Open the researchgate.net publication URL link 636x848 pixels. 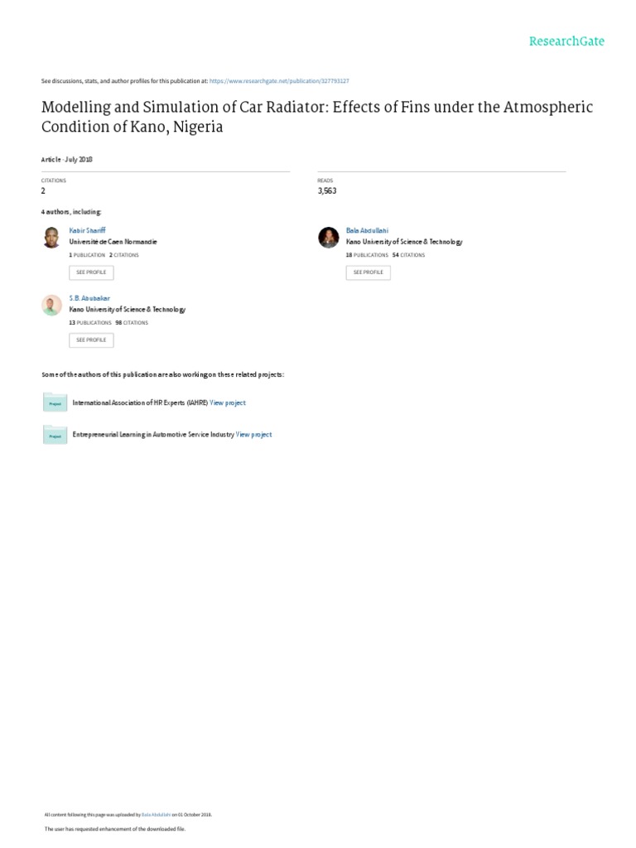pos(279,81)
